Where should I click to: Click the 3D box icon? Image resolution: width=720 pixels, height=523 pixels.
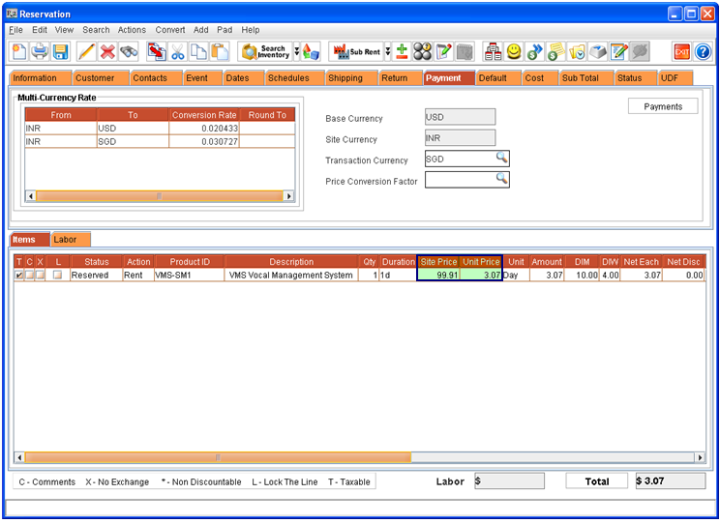pos(598,52)
